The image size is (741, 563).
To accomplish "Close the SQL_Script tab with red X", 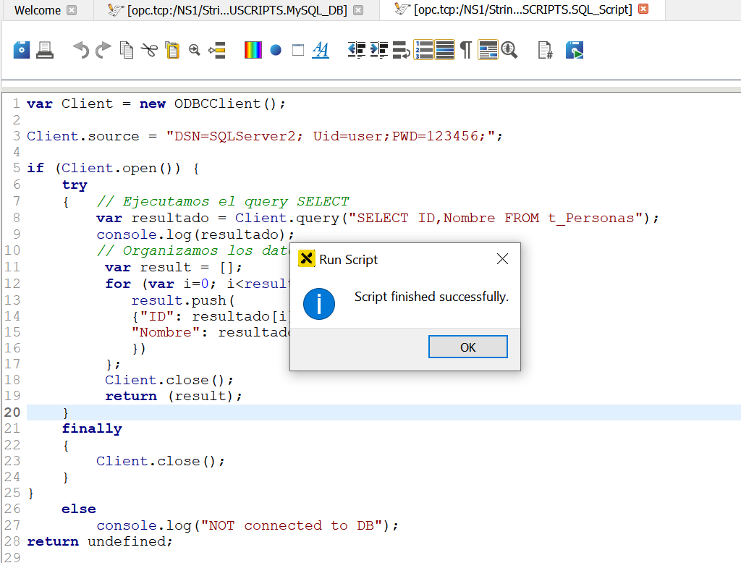I will click(643, 9).
